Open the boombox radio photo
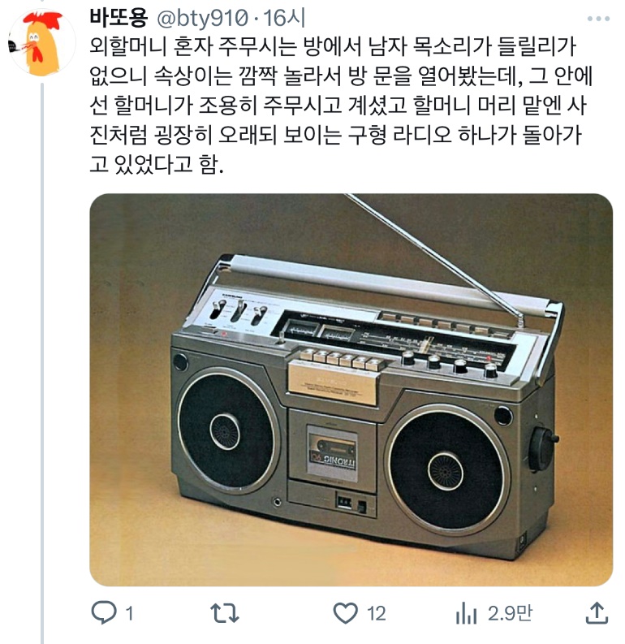The width and height of the screenshot is (625, 644). (x=351, y=389)
